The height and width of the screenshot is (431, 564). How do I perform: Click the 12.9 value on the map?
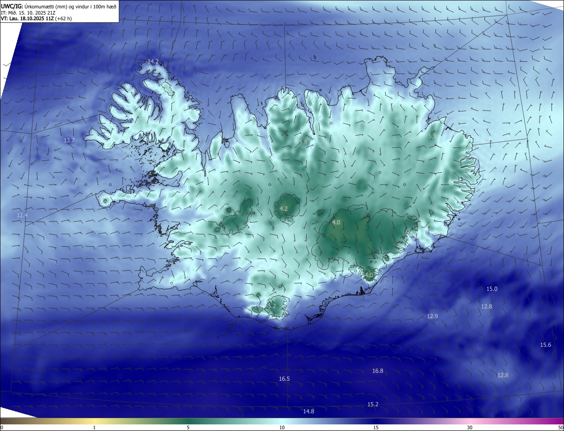click(x=432, y=316)
